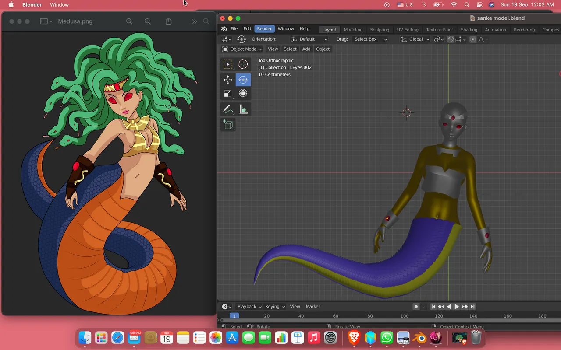Click the search icon in Preview toolbar
Viewport: 561px width, 350px height.
(206, 21)
